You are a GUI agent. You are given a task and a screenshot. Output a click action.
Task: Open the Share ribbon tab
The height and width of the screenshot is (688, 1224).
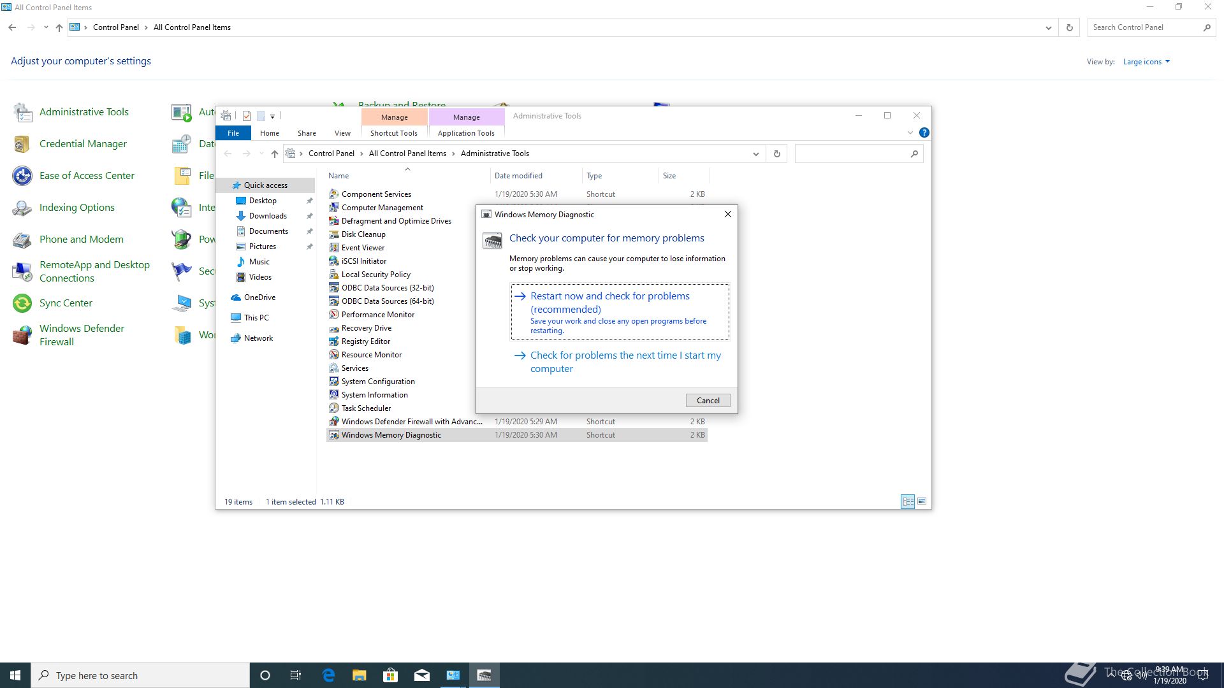[307, 133]
